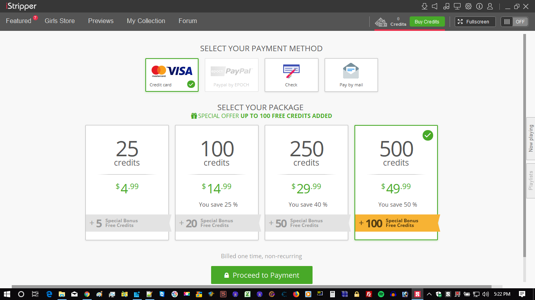The height and width of the screenshot is (300, 535).
Task: Click the Buy Credits button
Action: [427, 22]
